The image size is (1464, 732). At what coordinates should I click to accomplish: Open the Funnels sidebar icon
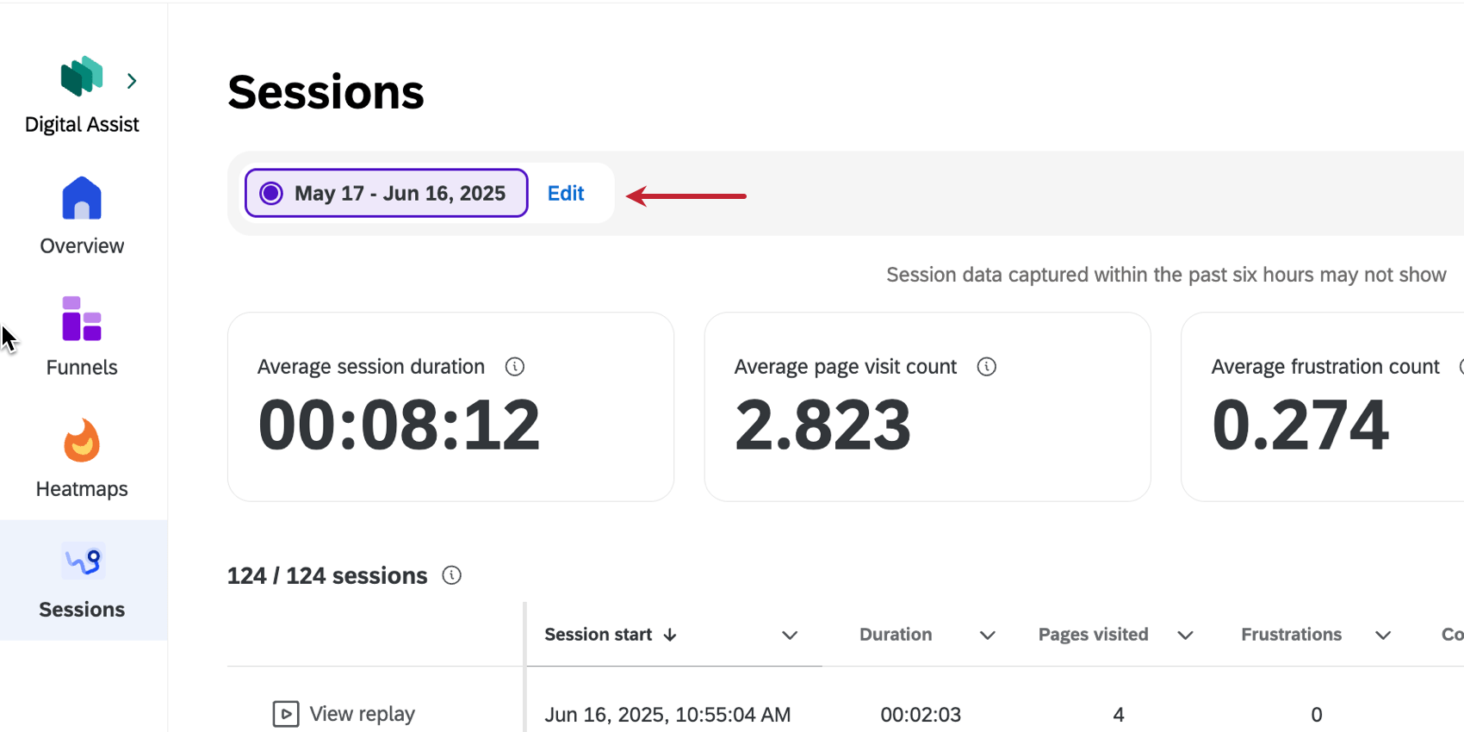click(82, 319)
